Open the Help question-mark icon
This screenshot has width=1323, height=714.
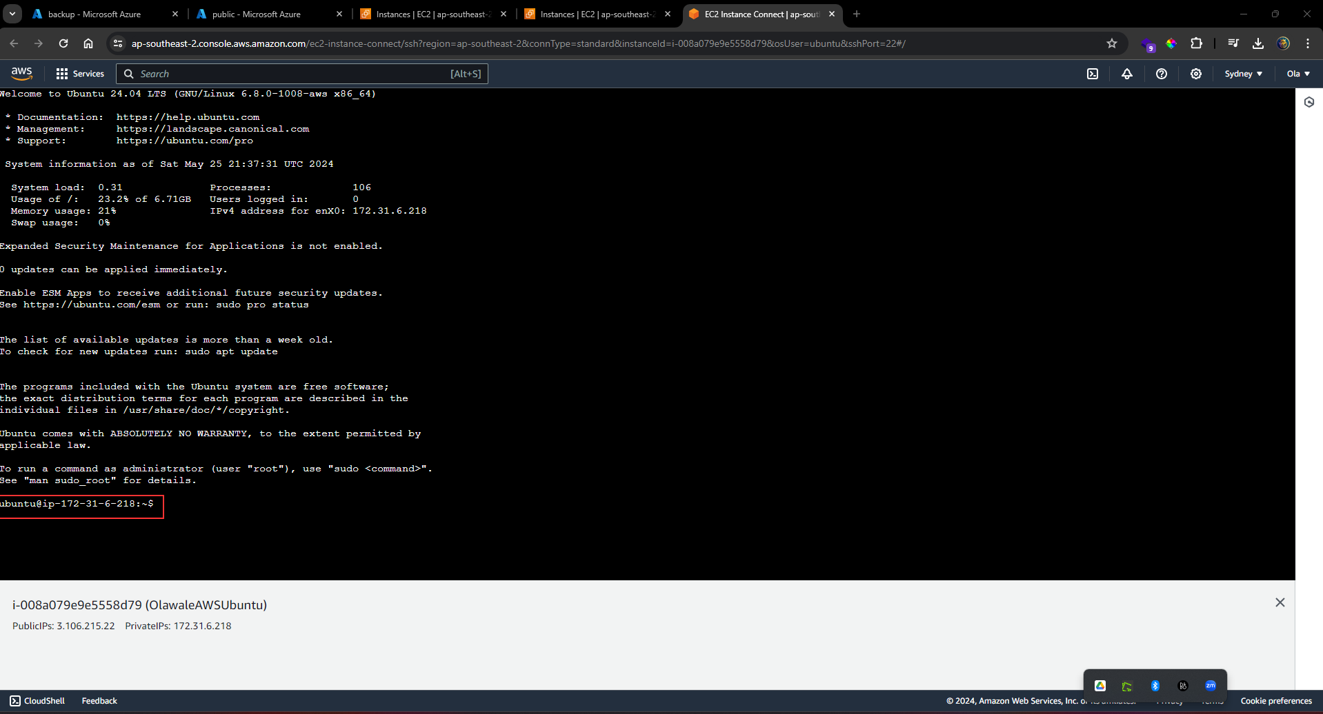[x=1161, y=74]
